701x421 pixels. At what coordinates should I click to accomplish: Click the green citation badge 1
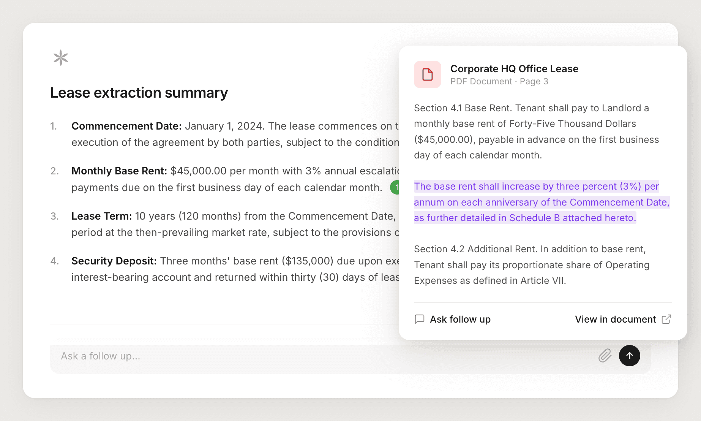point(395,187)
